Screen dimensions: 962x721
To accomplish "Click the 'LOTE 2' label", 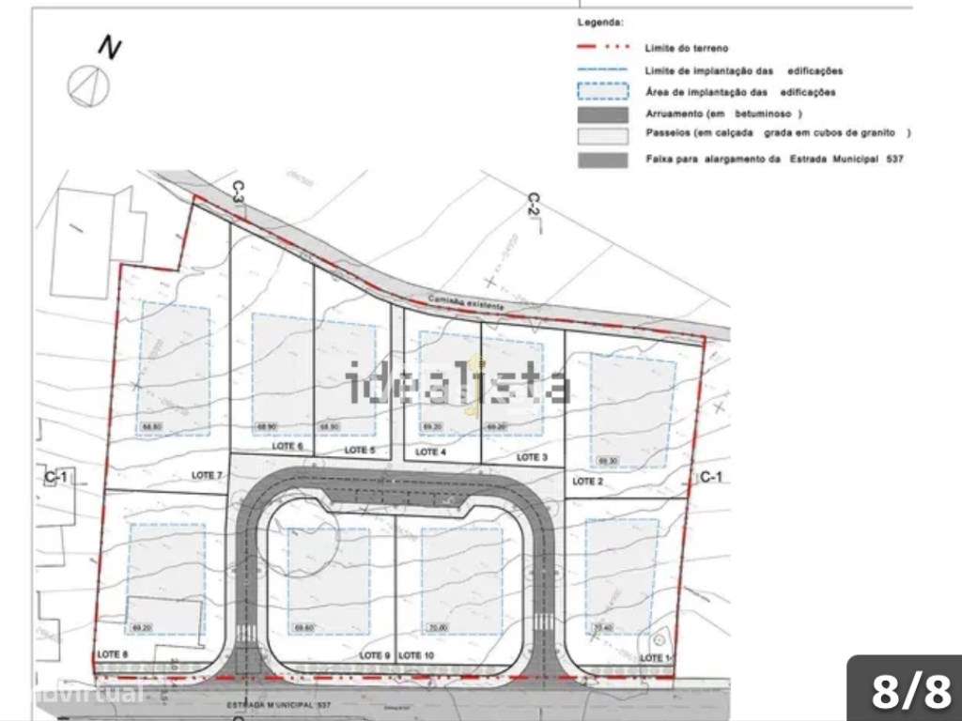I will click(x=587, y=482).
